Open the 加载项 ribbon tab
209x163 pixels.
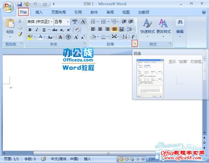144,12
